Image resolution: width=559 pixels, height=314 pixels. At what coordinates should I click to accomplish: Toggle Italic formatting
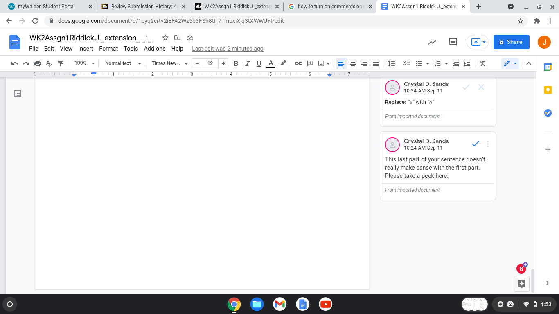point(247,63)
